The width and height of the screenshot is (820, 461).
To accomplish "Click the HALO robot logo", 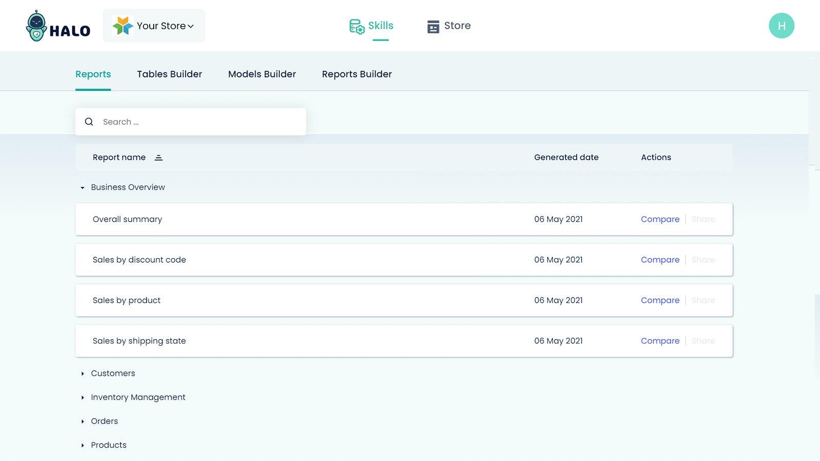I will 36,25.
